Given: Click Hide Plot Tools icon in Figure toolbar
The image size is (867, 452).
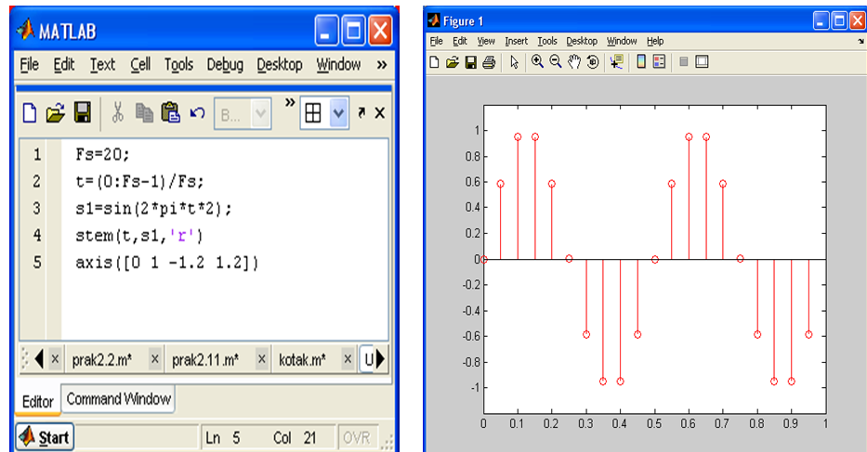Looking at the screenshot, I should (683, 61).
